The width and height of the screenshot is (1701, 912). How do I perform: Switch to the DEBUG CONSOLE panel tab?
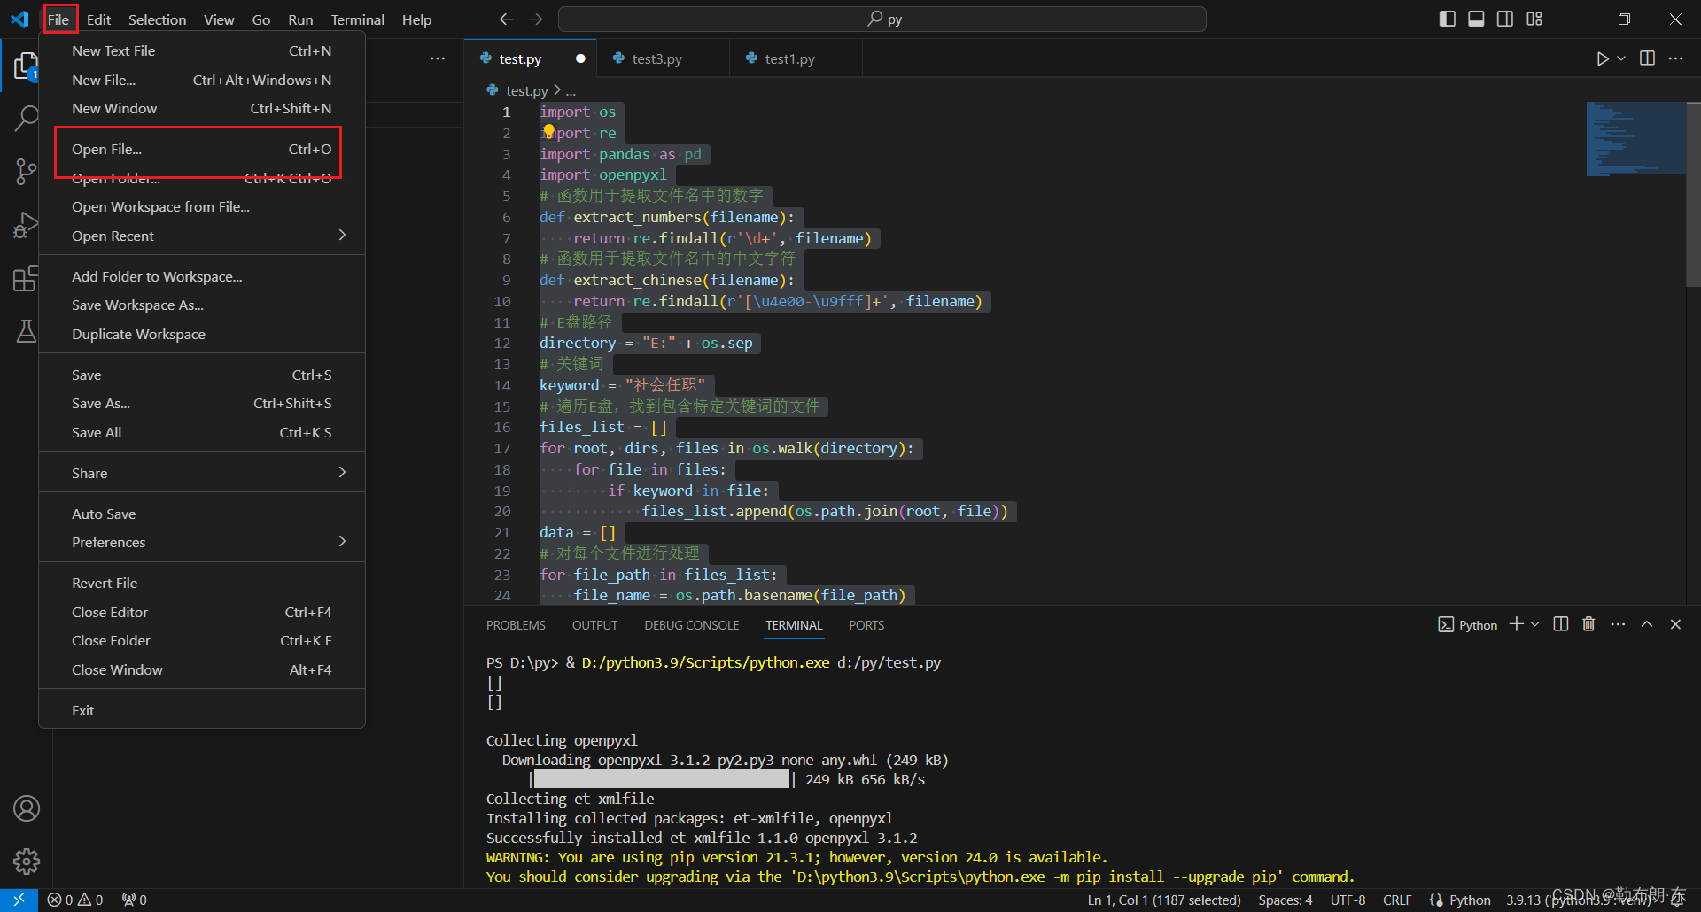click(691, 625)
